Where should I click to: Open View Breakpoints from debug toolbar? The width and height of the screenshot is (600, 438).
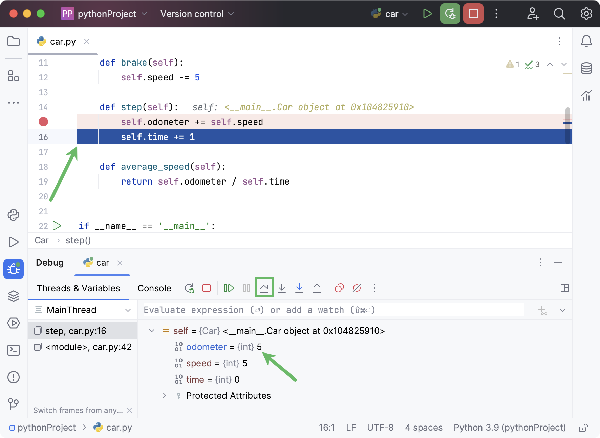click(339, 288)
